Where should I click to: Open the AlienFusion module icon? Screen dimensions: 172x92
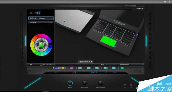[84, 83]
